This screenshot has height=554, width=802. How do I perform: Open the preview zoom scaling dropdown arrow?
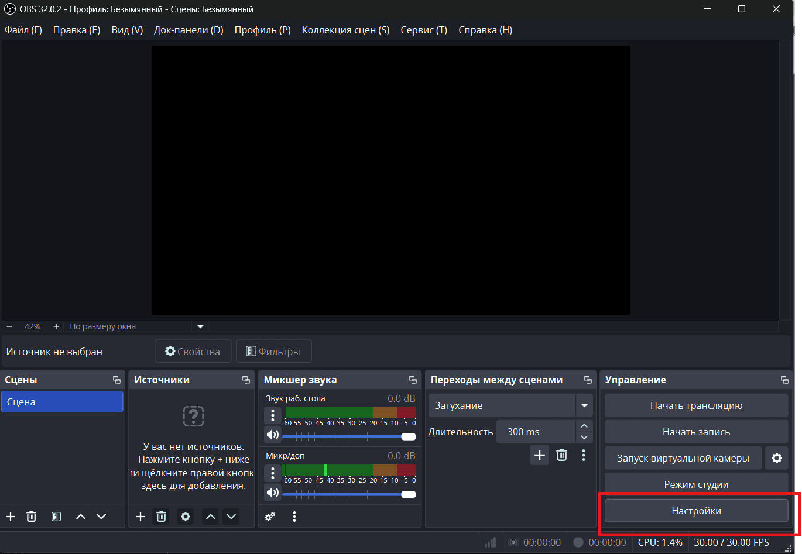(200, 326)
